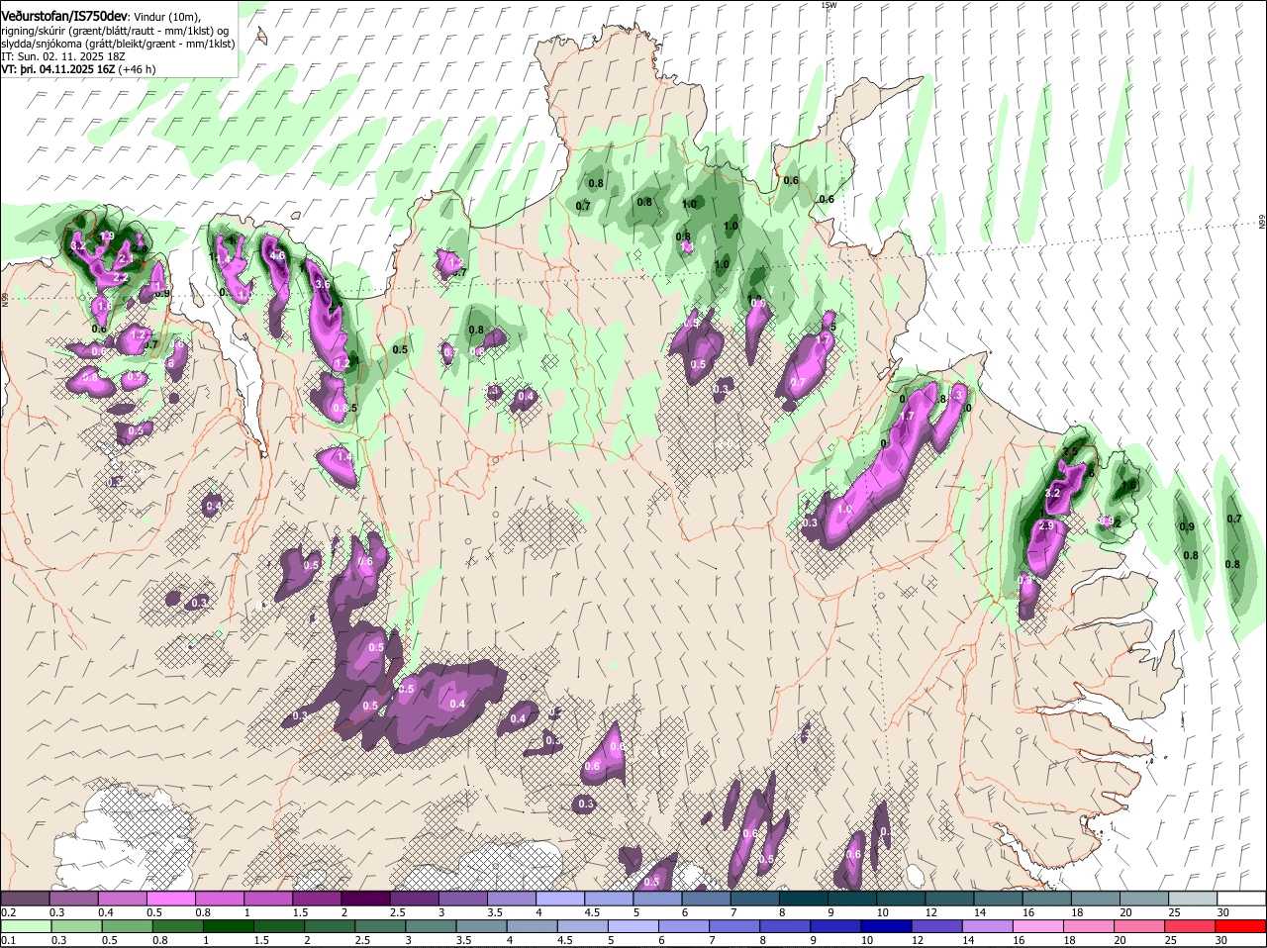Click the 4.6 precipitation value on the map

coord(277,255)
